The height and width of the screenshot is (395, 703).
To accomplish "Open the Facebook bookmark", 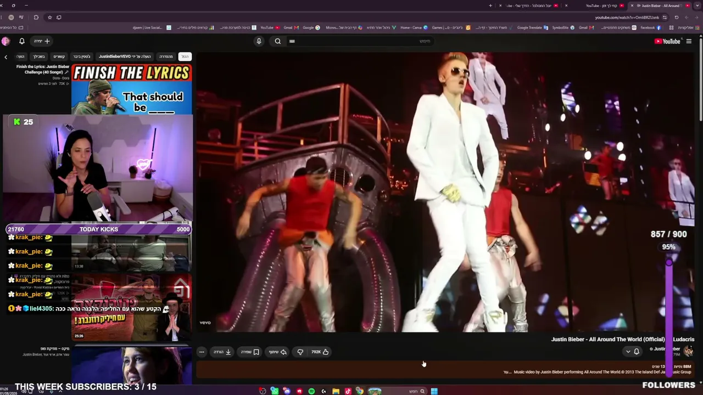I will [650, 27].
